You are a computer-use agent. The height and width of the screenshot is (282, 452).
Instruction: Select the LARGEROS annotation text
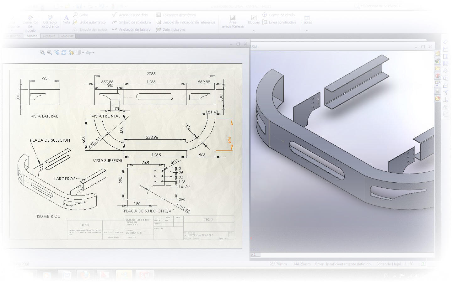click(x=65, y=179)
